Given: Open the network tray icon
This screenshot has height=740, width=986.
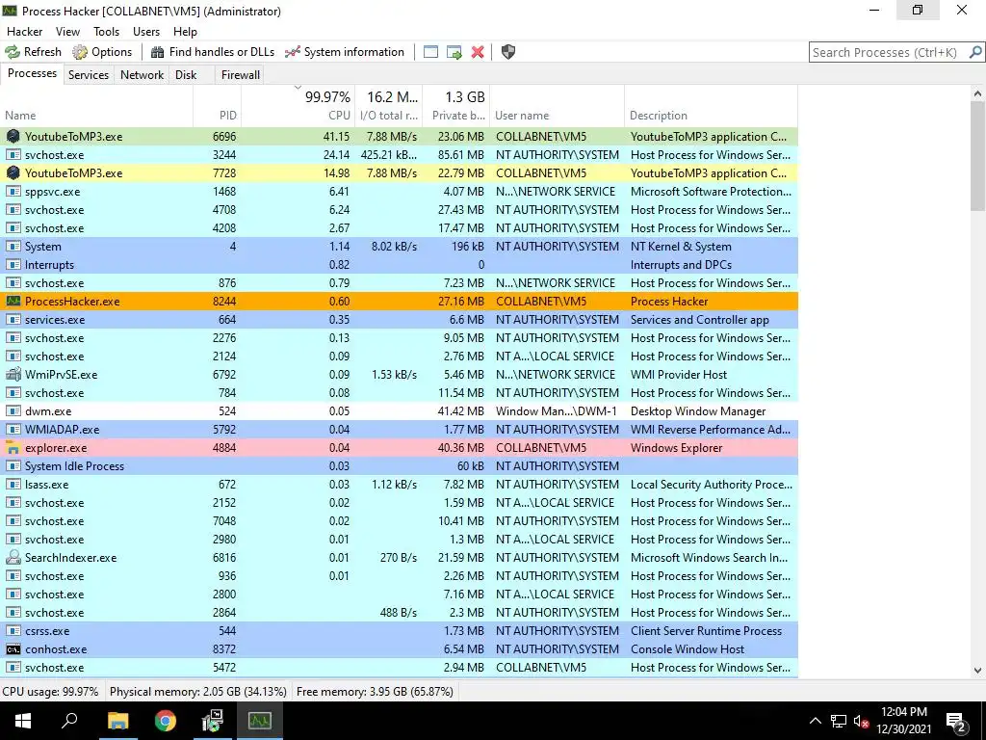Looking at the screenshot, I should click(839, 722).
